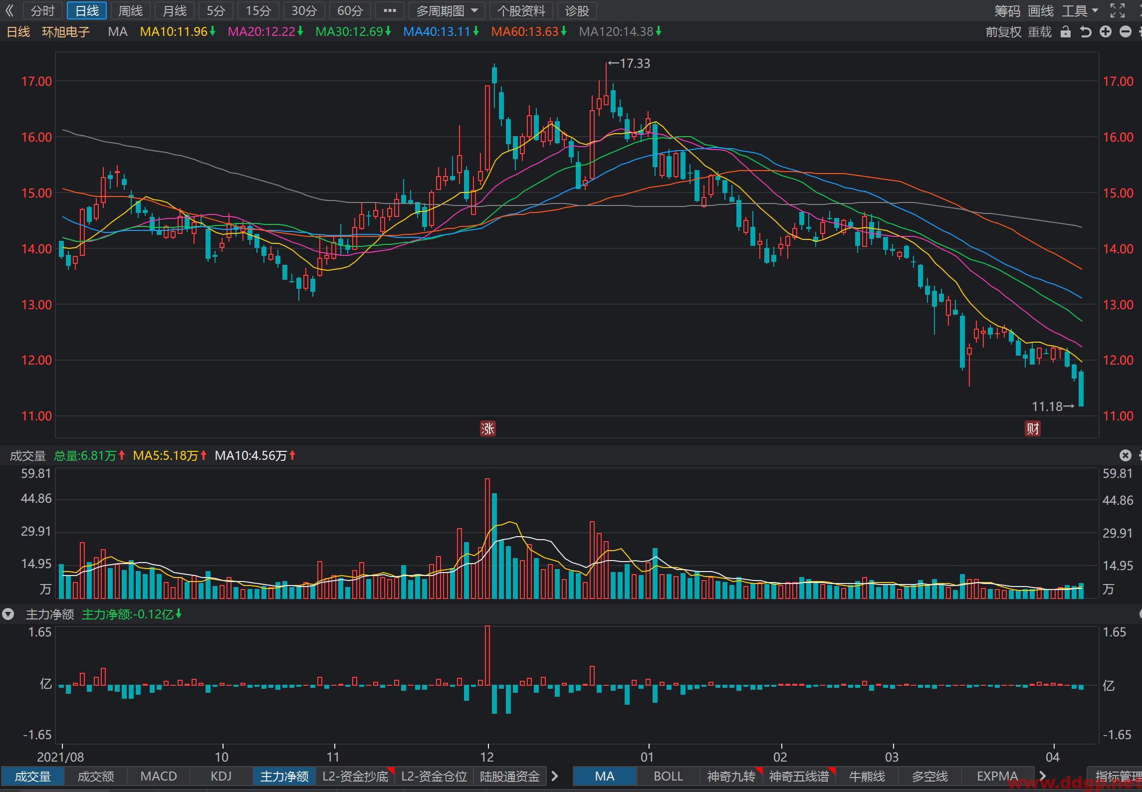Select 牛熊线 overlay tab
This screenshot has width=1142, height=792.
[x=867, y=776]
